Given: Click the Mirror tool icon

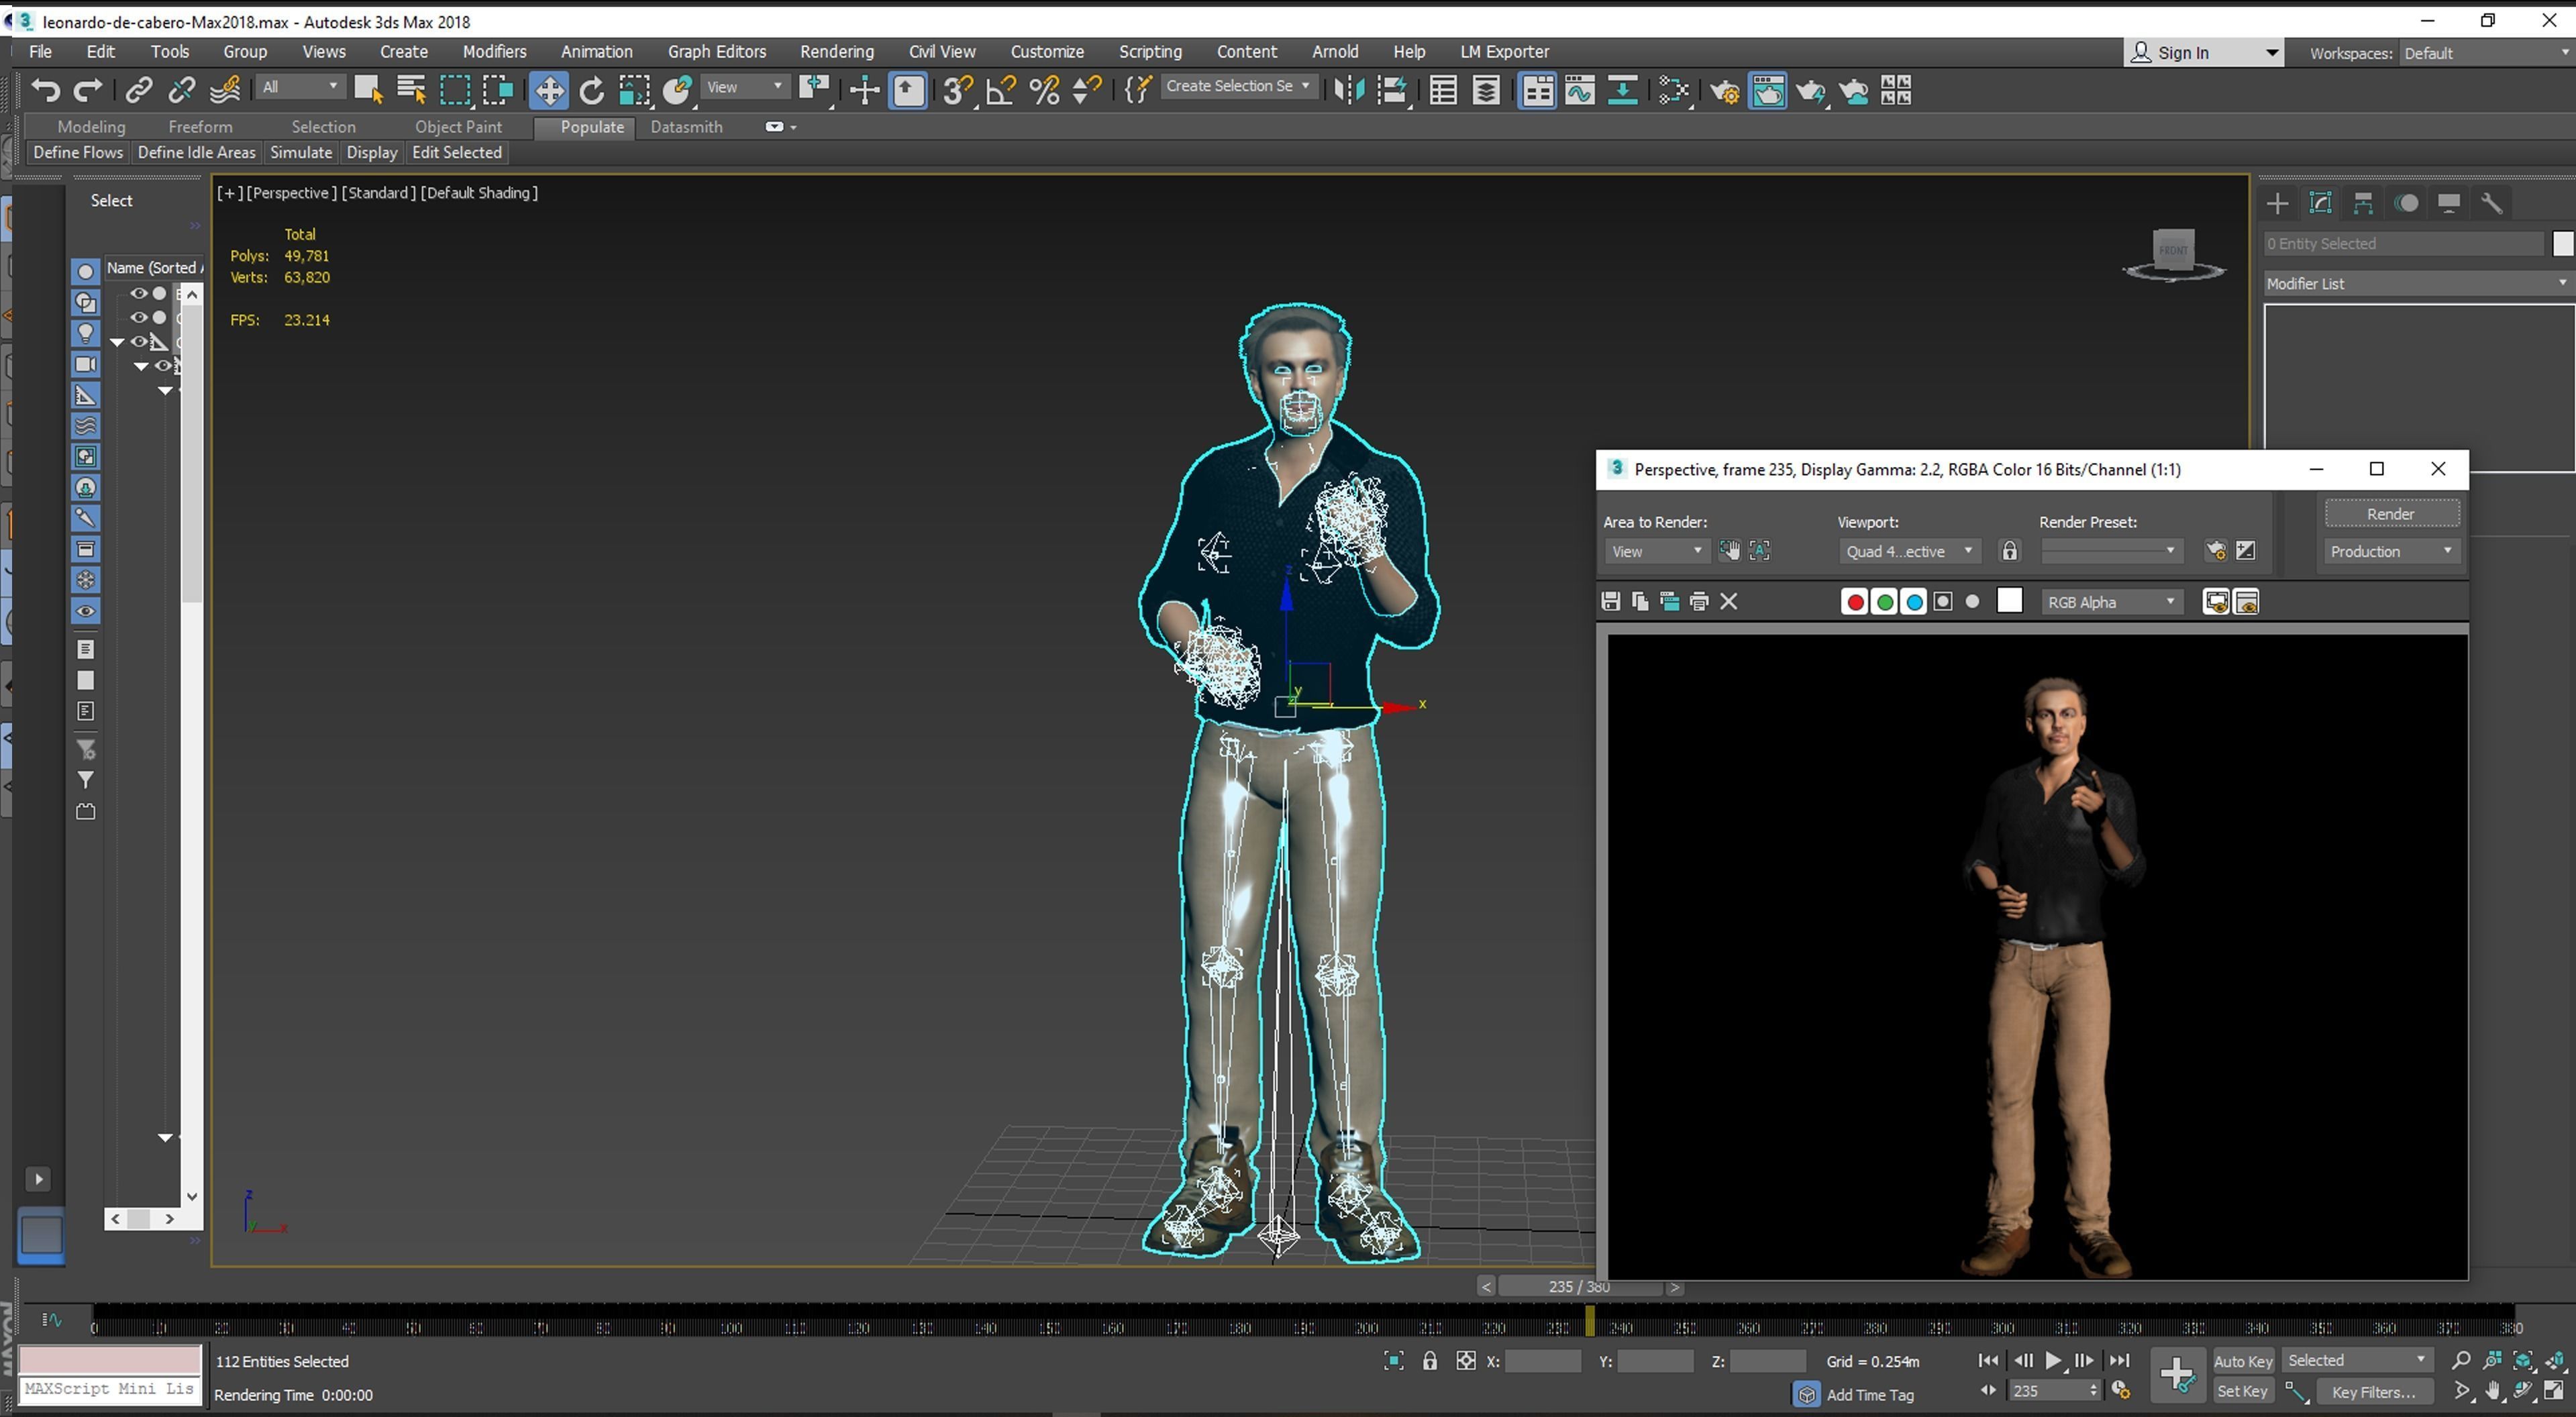Looking at the screenshot, I should pos(1349,90).
